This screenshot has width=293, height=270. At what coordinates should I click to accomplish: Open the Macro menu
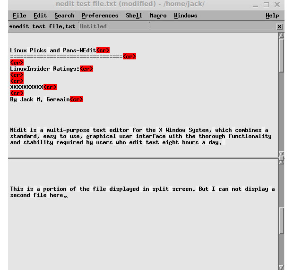coord(158,16)
